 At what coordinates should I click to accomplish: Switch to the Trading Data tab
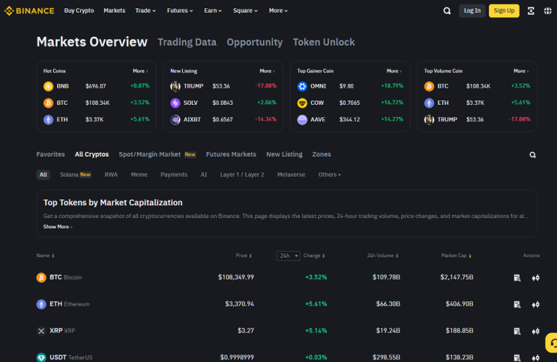(187, 42)
